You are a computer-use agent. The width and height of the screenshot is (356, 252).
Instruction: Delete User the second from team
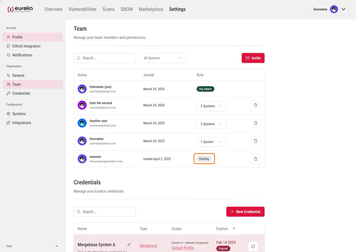tap(256, 105)
